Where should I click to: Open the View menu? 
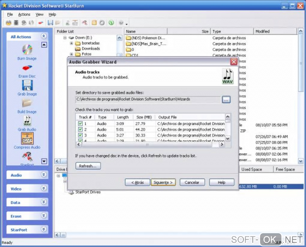[x=39, y=14]
